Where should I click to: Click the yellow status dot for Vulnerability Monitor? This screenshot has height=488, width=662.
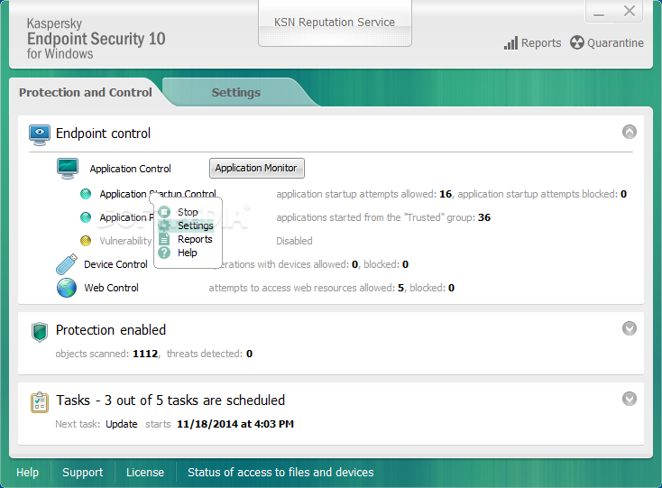86,241
